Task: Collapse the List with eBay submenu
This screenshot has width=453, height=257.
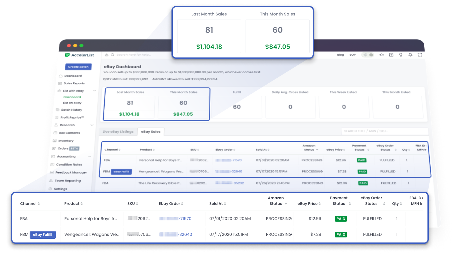Action: (x=95, y=91)
